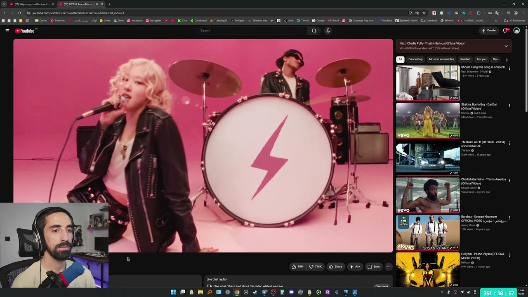
Task: Open the YouTube guide hamburger menu
Action: click(x=7, y=31)
